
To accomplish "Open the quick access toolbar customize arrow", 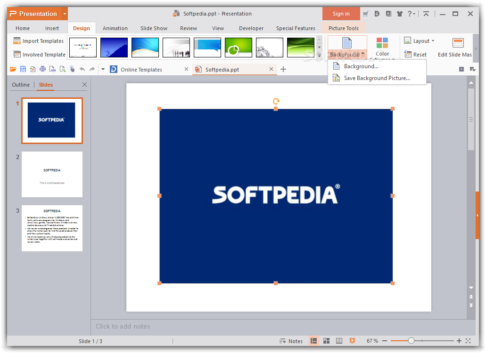I will pos(103,69).
